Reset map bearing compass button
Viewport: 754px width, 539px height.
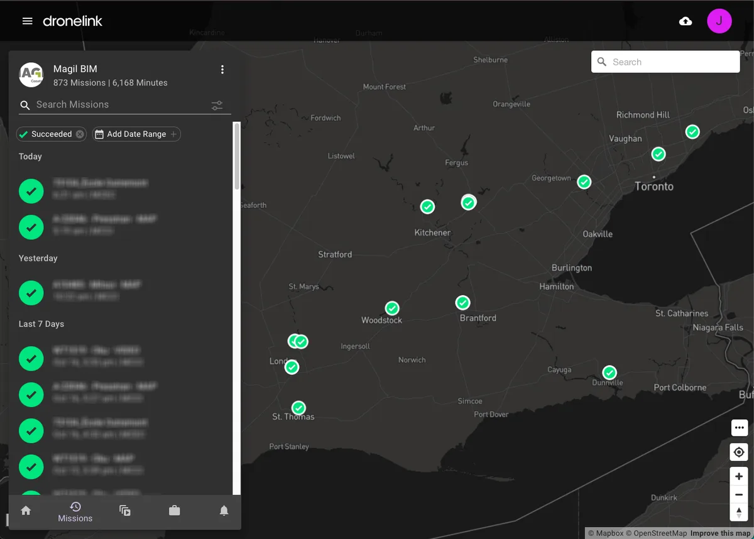739,512
